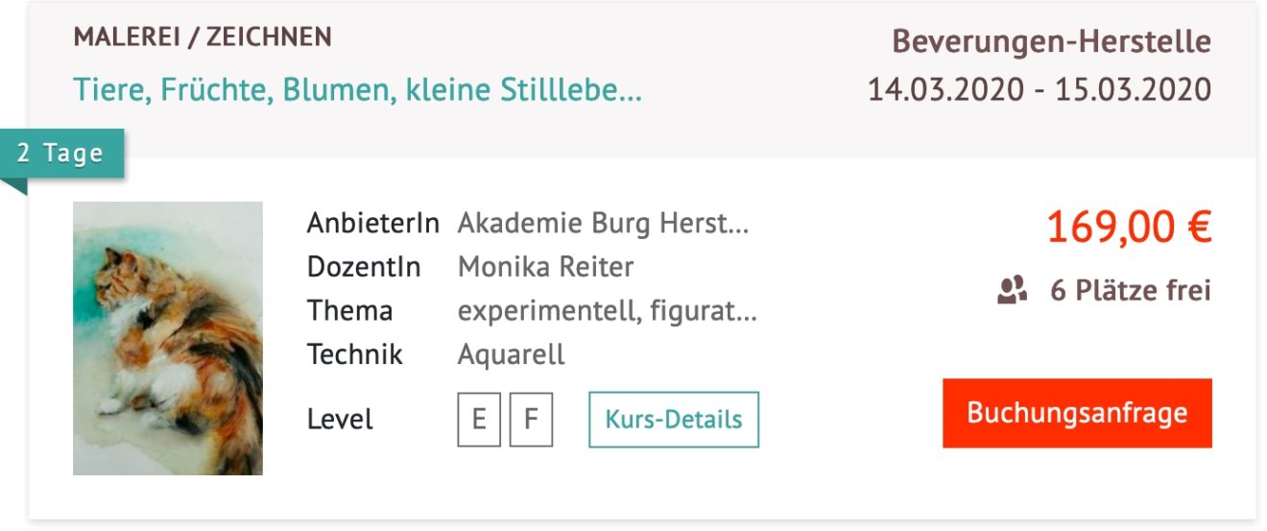Select the level F box
Screen dimensions: 1267x531
click(x=531, y=420)
